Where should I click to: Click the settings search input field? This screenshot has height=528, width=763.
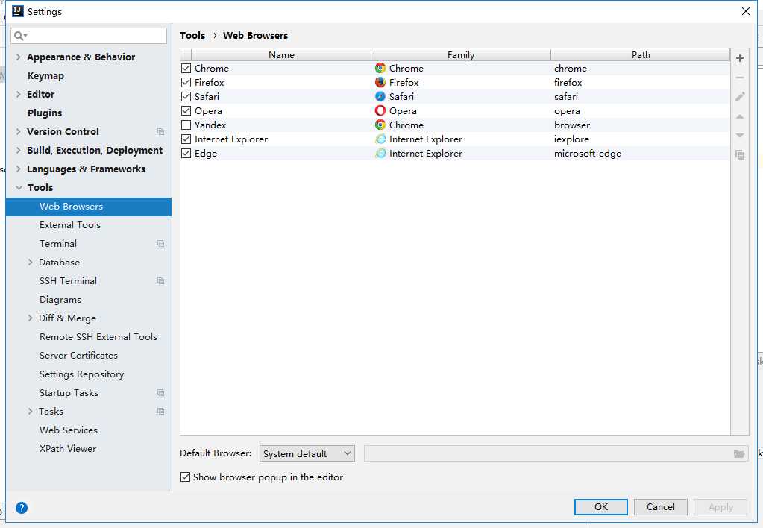pos(89,36)
